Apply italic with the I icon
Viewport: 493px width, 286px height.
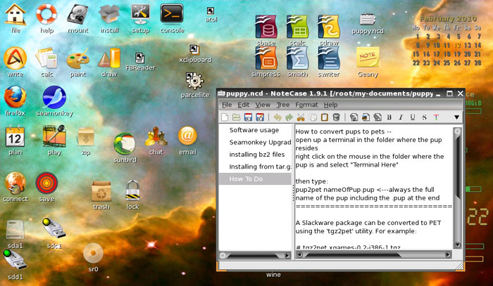[401, 117]
